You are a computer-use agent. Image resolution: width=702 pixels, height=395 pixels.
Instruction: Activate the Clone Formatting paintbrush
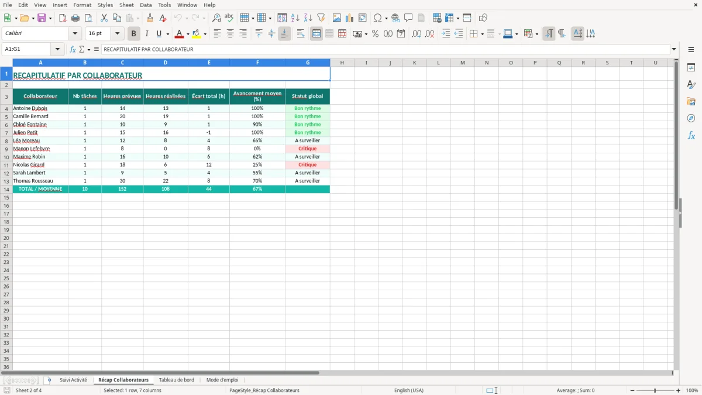[x=150, y=18]
